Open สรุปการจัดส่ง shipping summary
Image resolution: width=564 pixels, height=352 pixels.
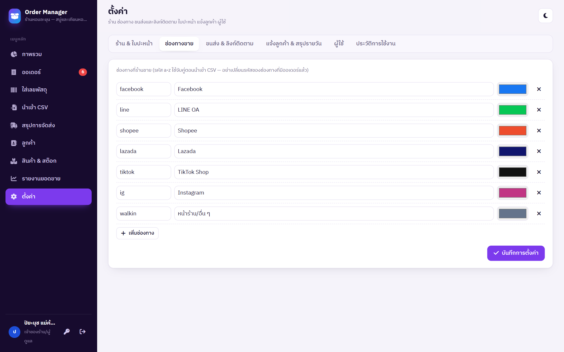pyautogui.click(x=49, y=125)
